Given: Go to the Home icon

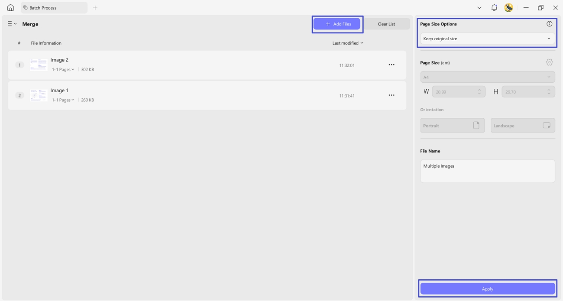Looking at the screenshot, I should coord(10,8).
